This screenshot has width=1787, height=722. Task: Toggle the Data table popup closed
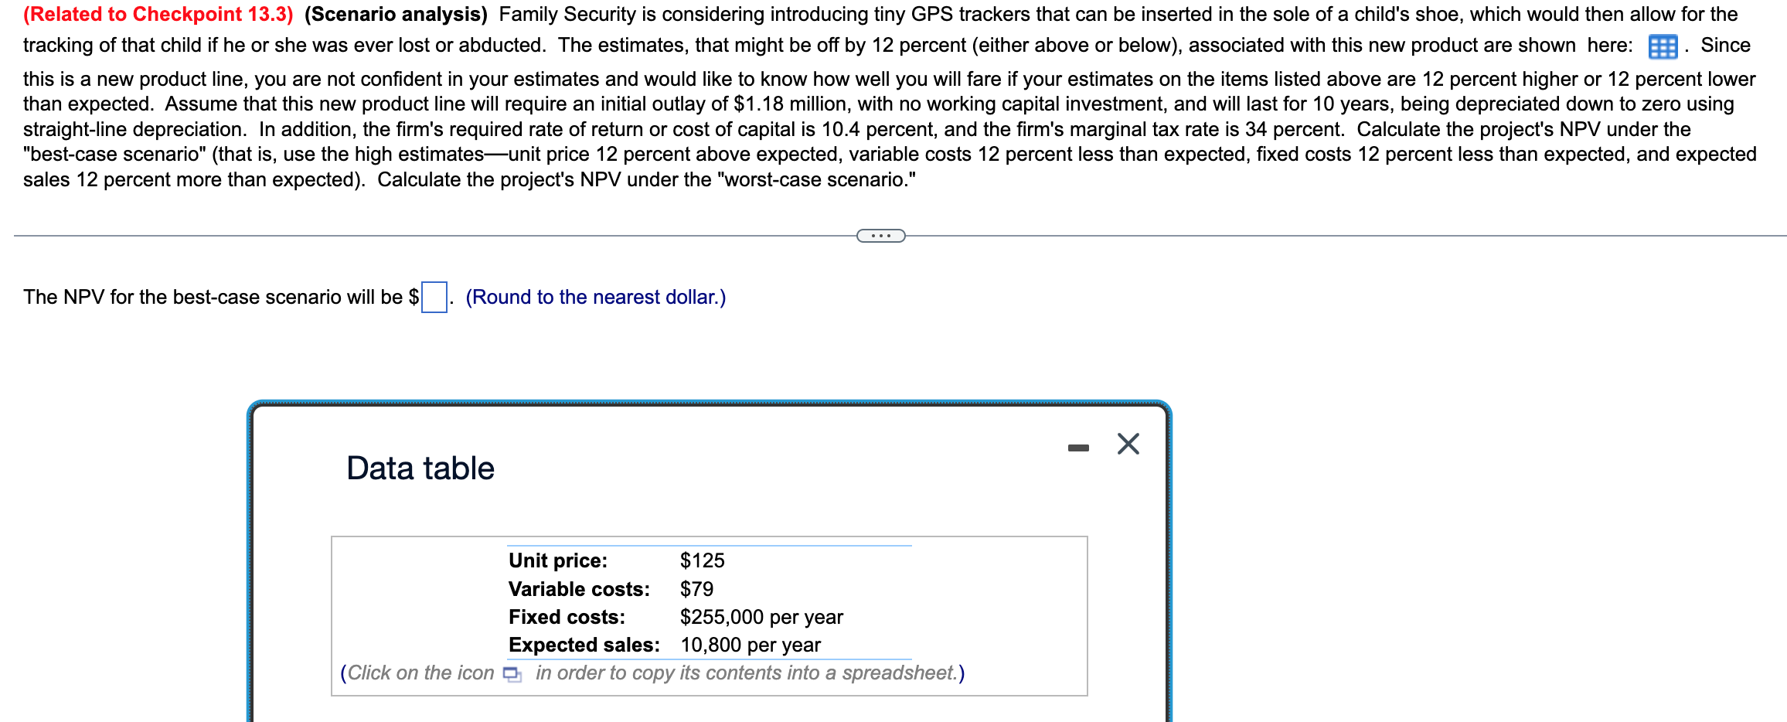1128,444
